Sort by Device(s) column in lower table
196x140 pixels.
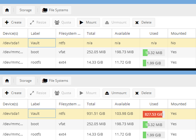(x=14, y=104)
